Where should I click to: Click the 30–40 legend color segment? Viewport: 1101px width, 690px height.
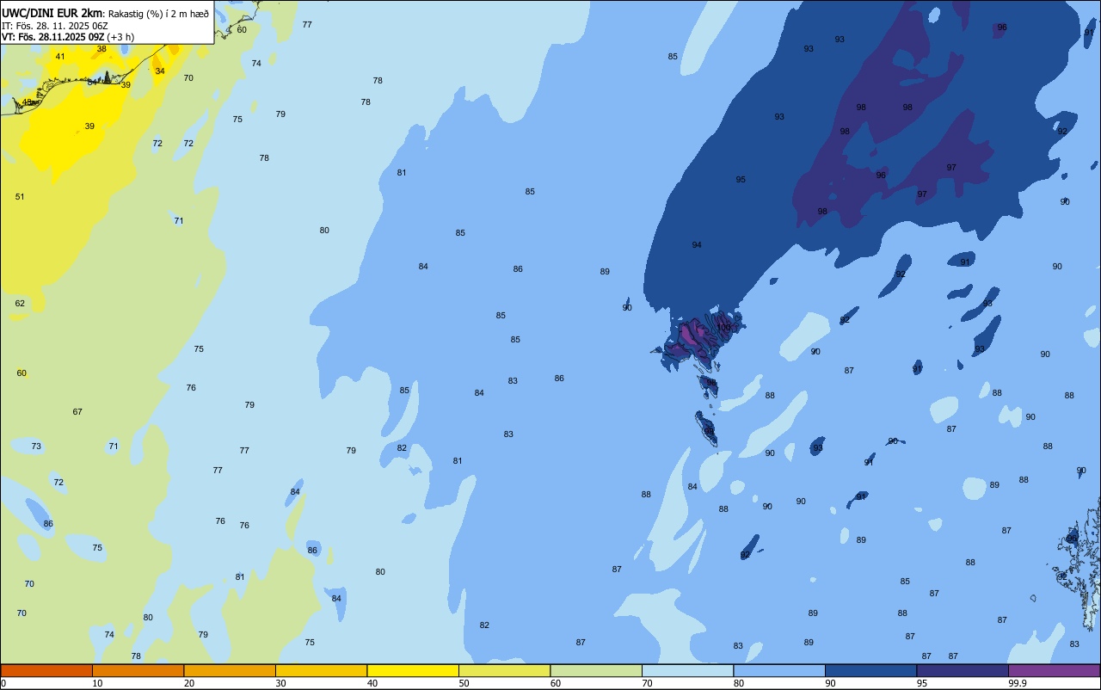click(x=321, y=670)
